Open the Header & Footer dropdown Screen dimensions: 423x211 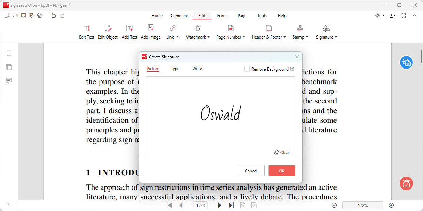(x=269, y=32)
